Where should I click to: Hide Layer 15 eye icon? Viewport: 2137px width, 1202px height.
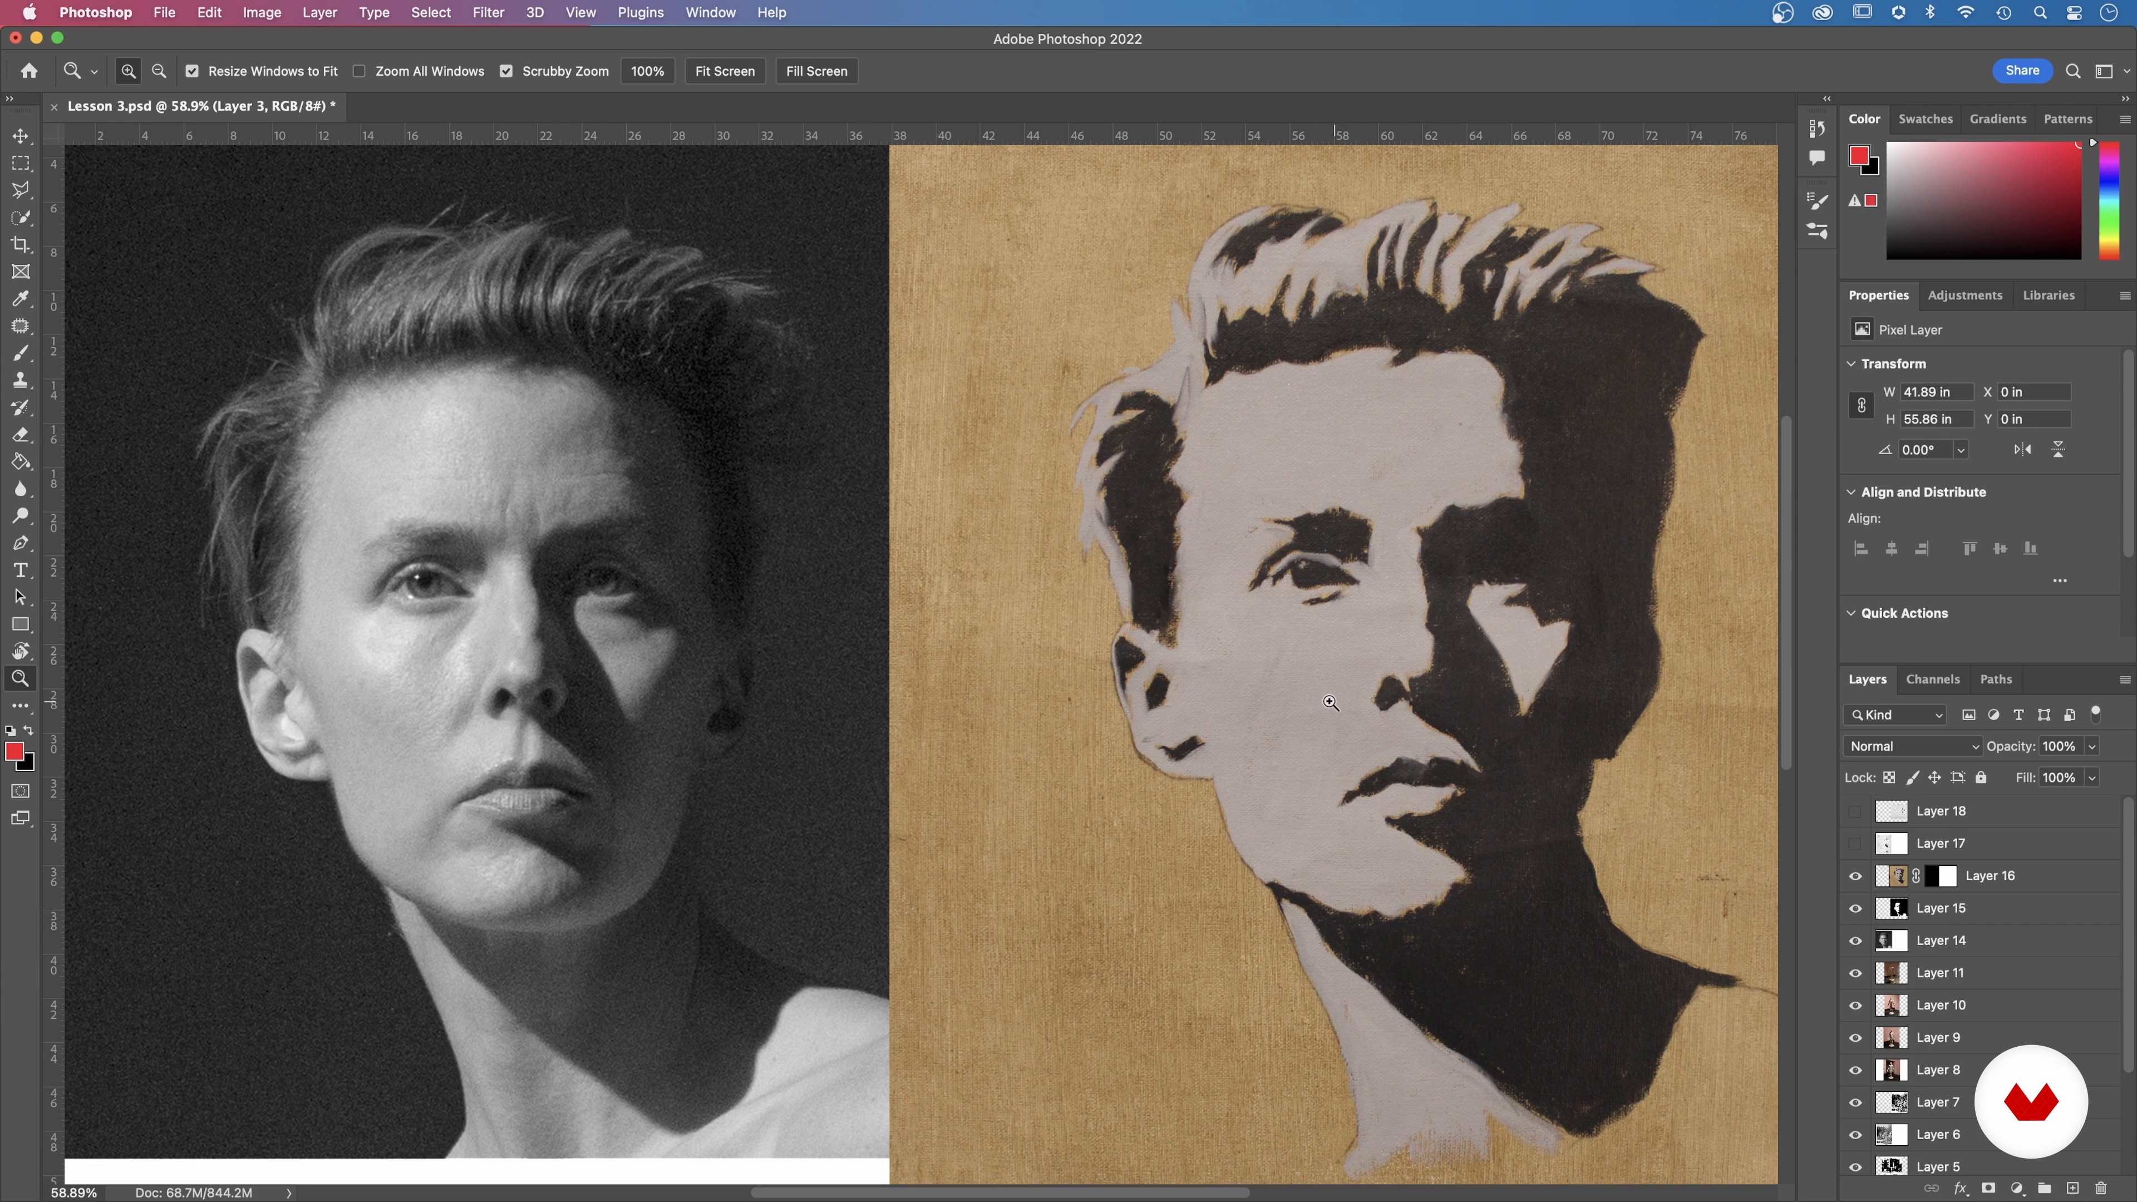[1855, 908]
